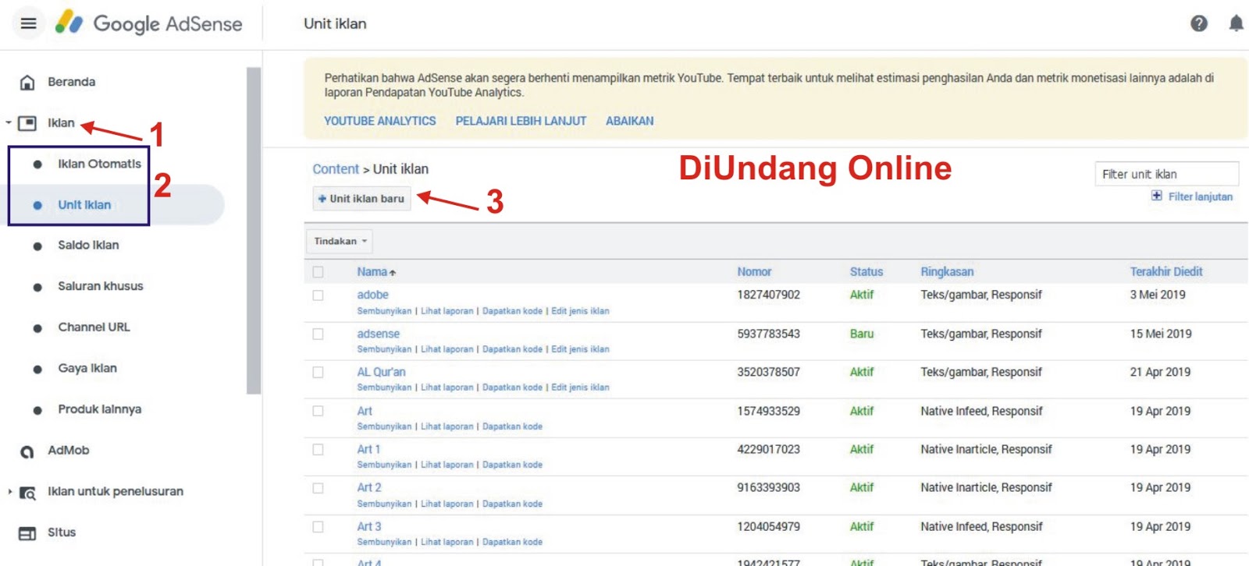Screen dimensions: 1249x566
Task: Open the YOUTUBE ANALYTICS link
Action: click(380, 121)
